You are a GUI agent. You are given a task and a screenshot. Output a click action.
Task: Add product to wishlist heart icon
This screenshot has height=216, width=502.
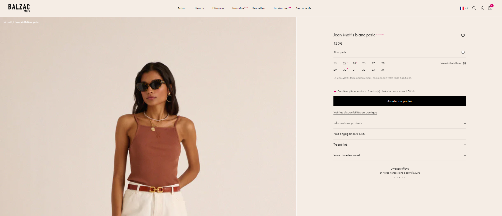click(463, 35)
